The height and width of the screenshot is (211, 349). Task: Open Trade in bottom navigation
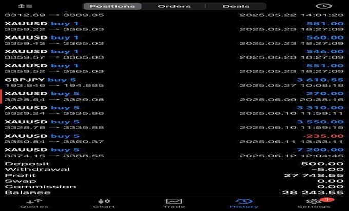[x=174, y=204]
